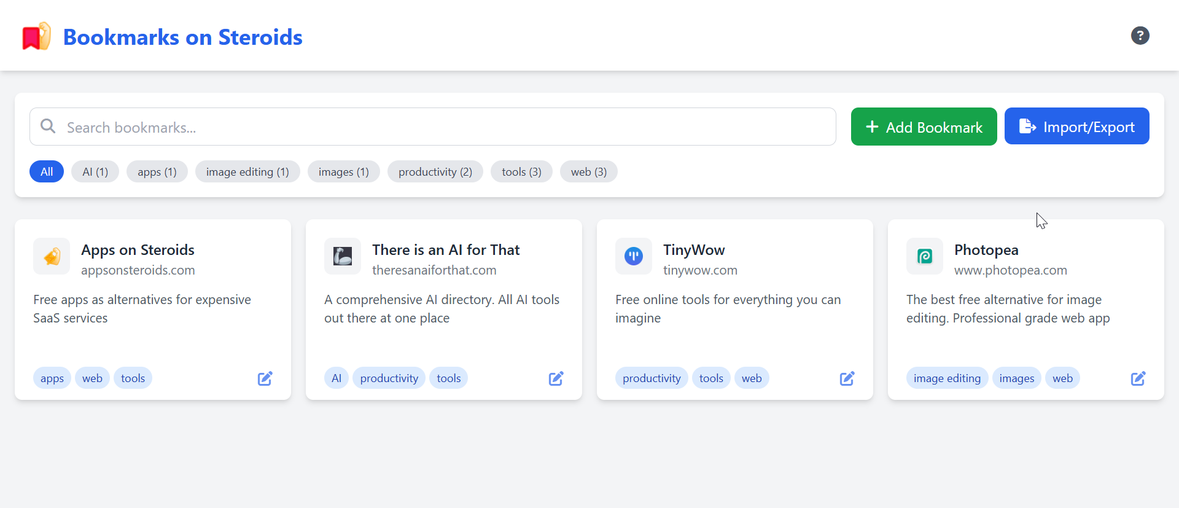This screenshot has height=508, width=1179.
Task: Open the Import/Export dialog
Action: click(x=1076, y=127)
